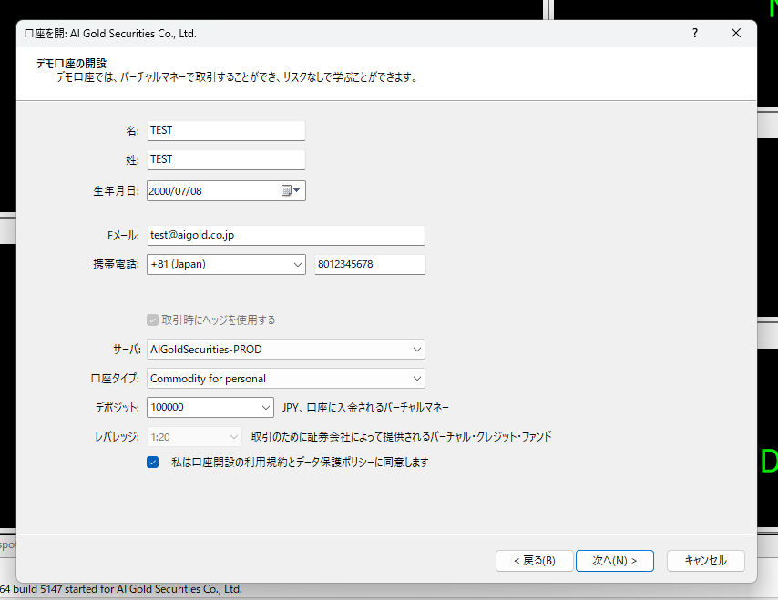Click the dialog title 口座を開: AI Gold Securities
Screen dimensions: 778x600
pyautogui.click(x=110, y=33)
